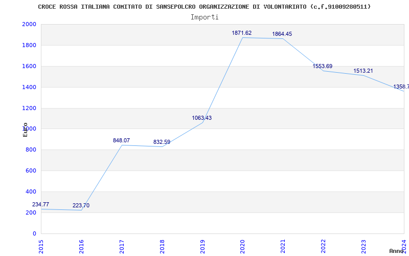Click the data label 832.59
The image size is (409, 256).
[x=162, y=142]
